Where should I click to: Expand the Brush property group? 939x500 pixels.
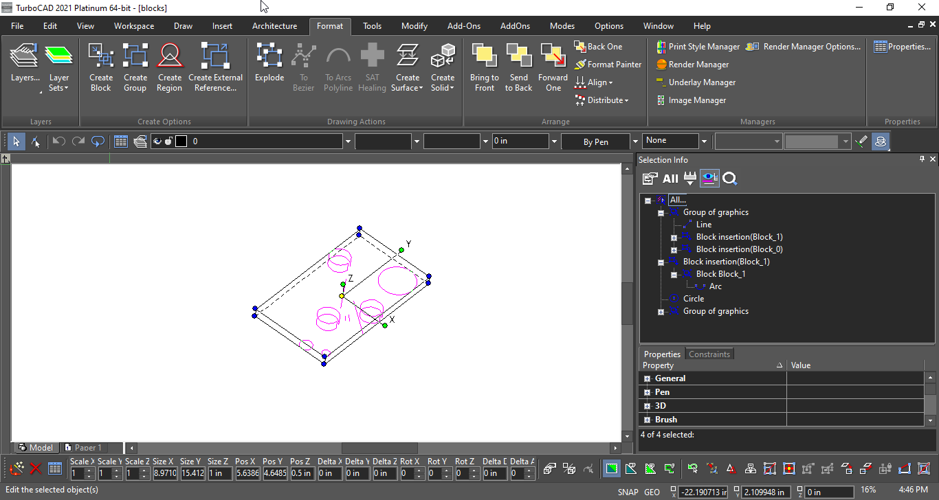[647, 420]
